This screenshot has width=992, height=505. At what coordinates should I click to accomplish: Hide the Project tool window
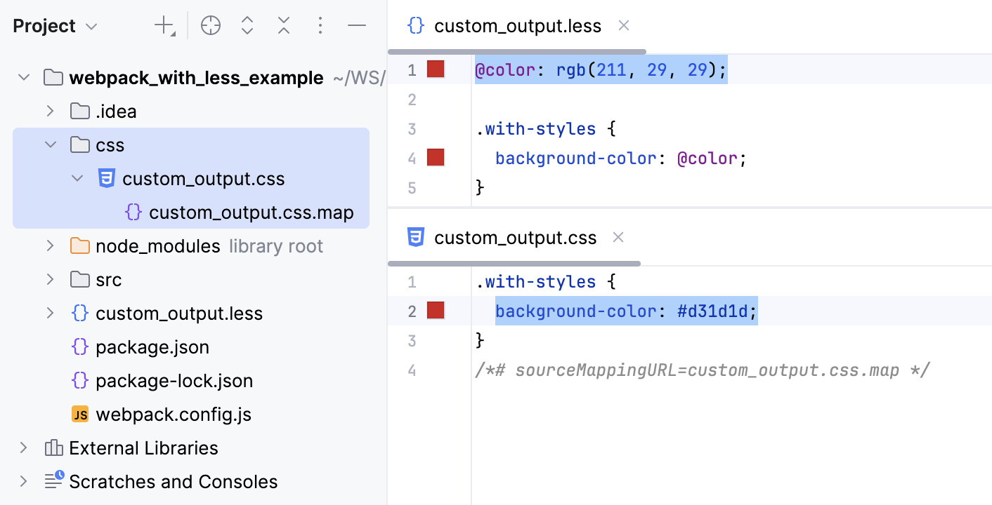tap(357, 25)
